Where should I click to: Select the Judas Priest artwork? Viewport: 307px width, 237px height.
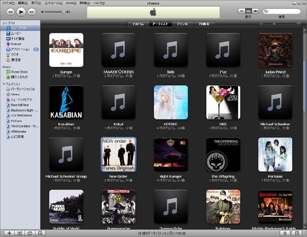[275, 50]
